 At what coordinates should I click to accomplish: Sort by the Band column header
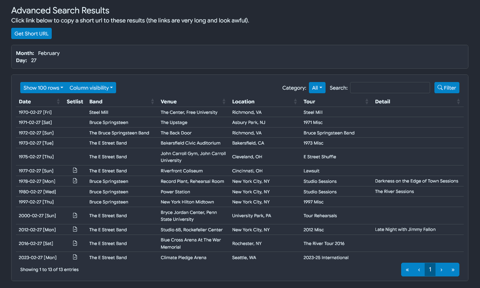pos(96,102)
